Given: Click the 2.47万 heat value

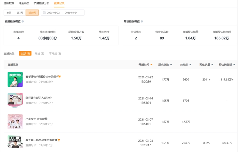Looking at the screenshot, I should 186,143.
